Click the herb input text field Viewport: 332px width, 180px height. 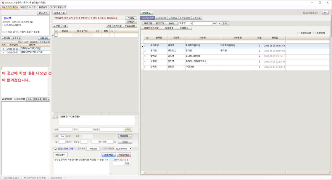pos(89,22)
